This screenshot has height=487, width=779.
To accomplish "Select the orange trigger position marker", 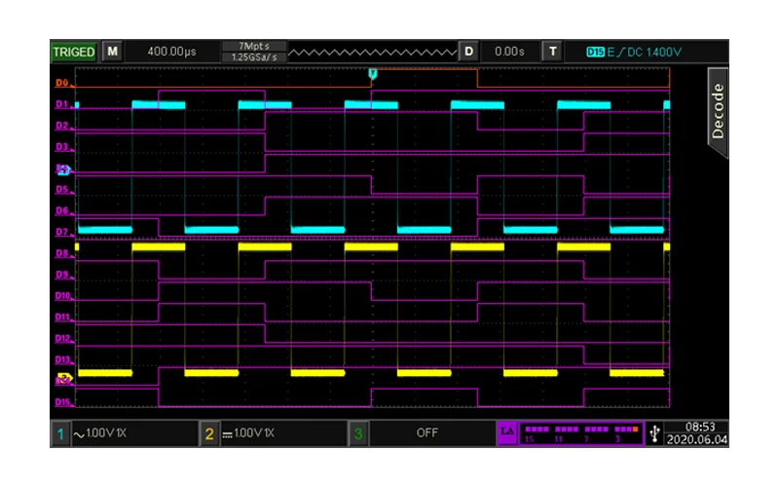I will pos(372,74).
